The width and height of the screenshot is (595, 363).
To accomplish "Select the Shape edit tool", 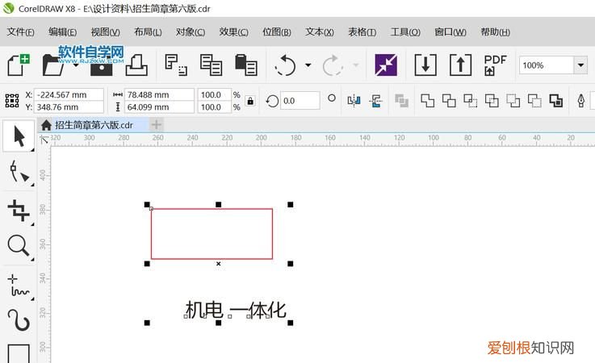I will tap(19, 172).
